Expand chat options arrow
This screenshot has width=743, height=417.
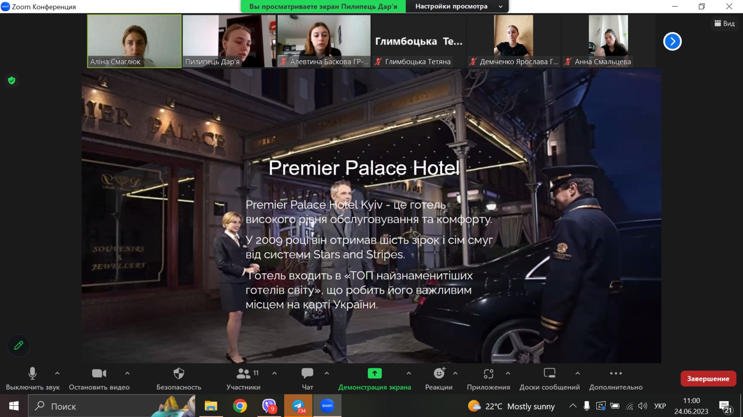click(327, 373)
